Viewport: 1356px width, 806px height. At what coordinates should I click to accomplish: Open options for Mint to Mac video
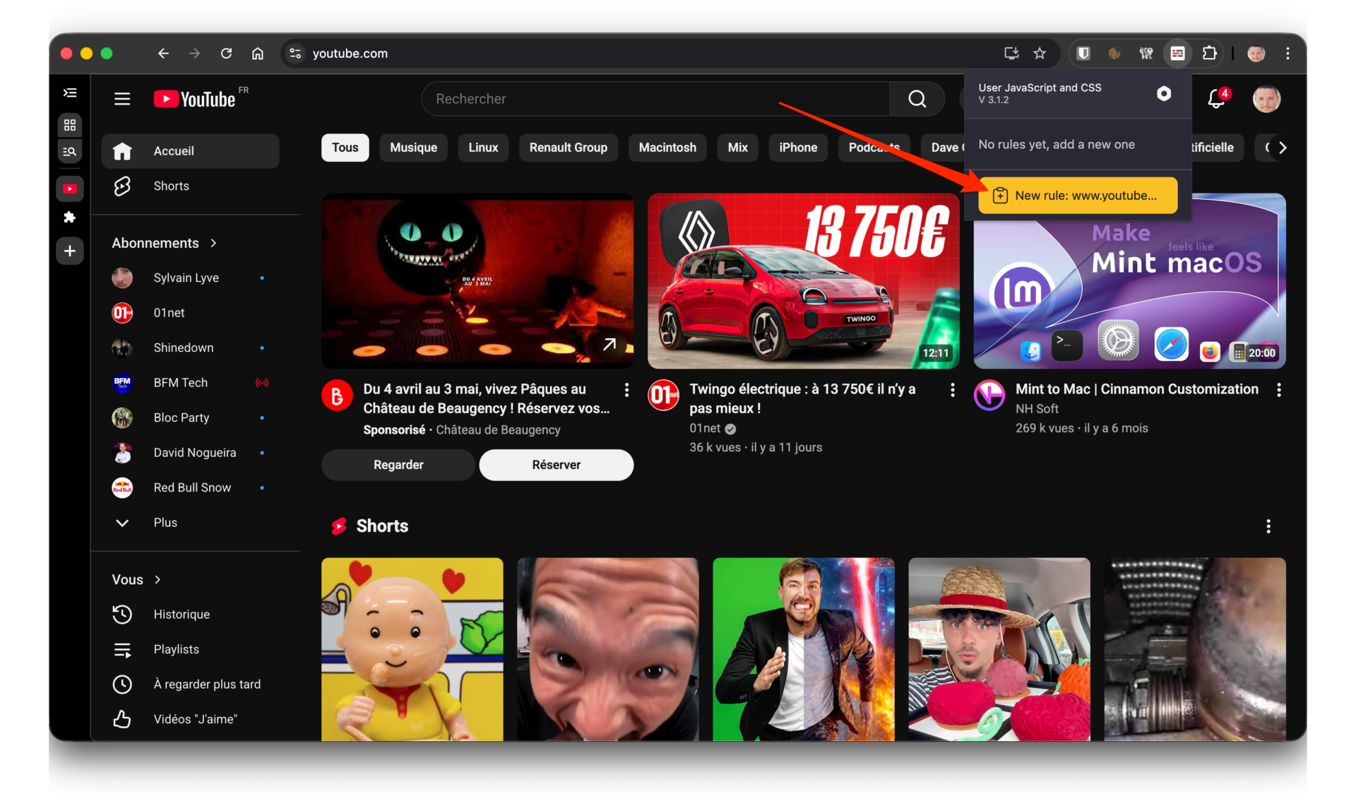coord(1279,390)
